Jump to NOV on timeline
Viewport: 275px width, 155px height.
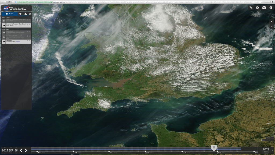coord(256,153)
